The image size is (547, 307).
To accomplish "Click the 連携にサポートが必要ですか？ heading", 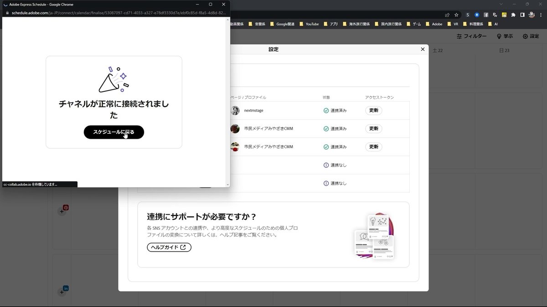I will [202, 216].
